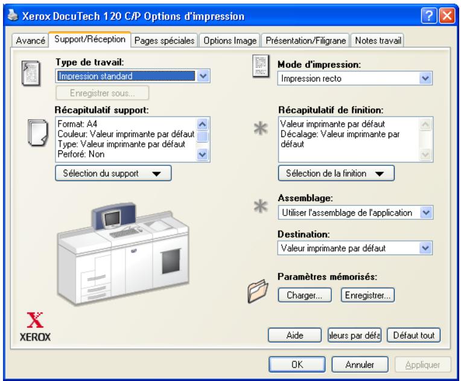The image size is (461, 381).
Task: Click the disabled Enregistrer sous... button
Action: (102, 93)
